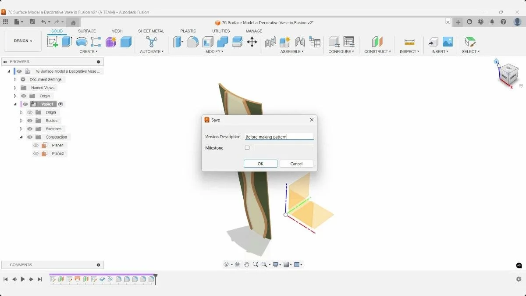Click the Insert Canvas image icon
The width and height of the screenshot is (526, 296).
448,42
